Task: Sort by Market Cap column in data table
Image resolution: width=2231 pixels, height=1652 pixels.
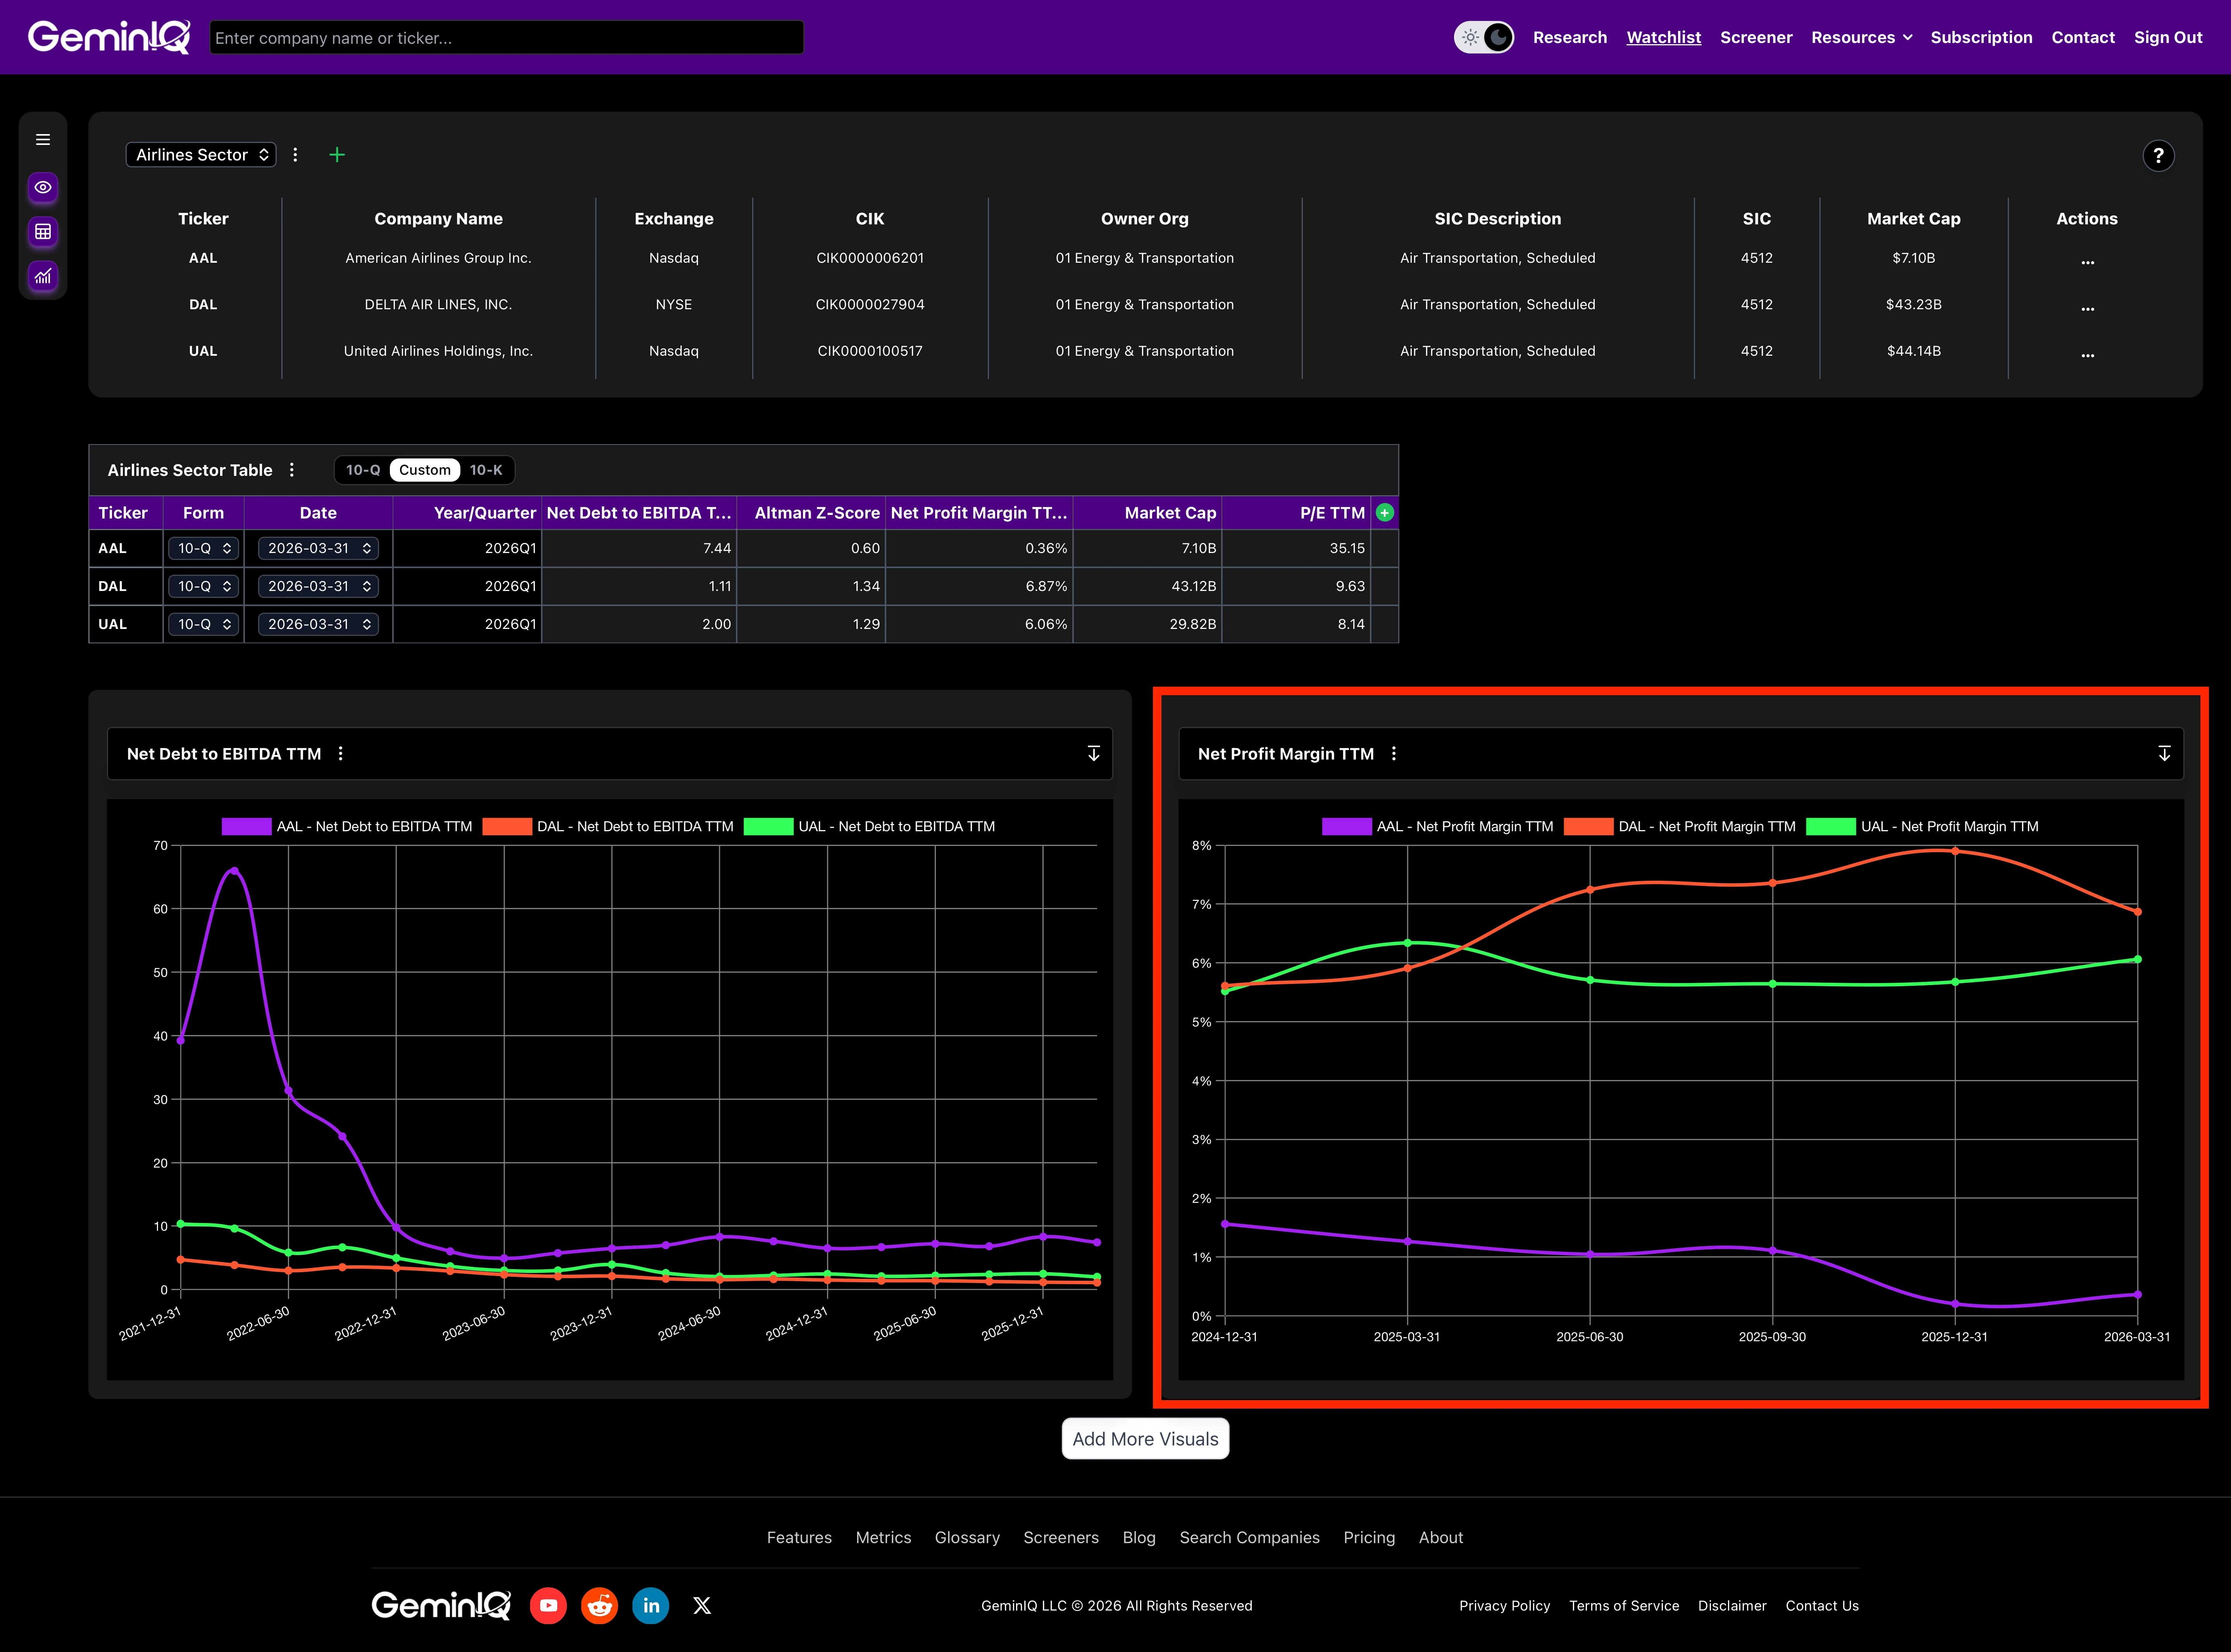Action: pyautogui.click(x=1147, y=513)
